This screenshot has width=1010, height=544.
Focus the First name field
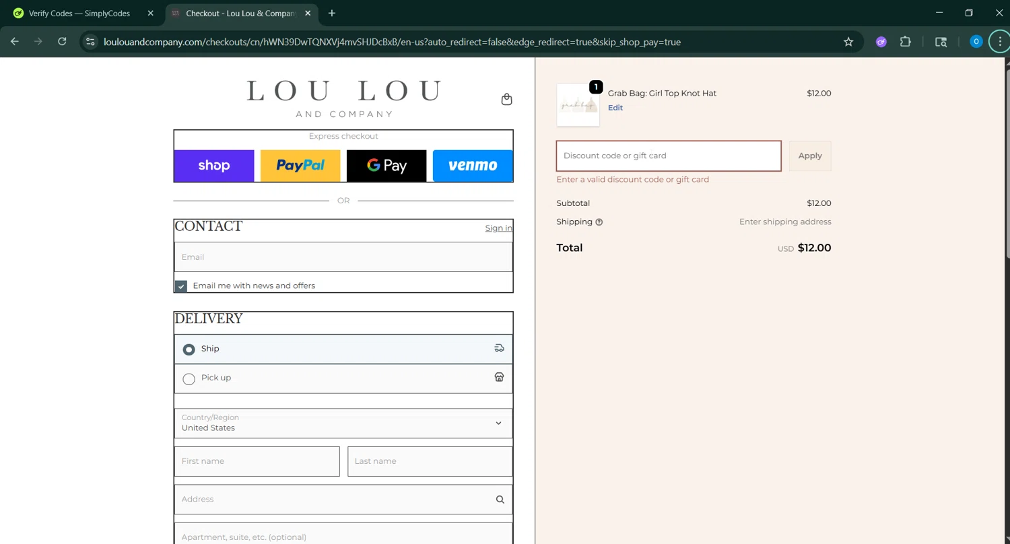(x=257, y=461)
